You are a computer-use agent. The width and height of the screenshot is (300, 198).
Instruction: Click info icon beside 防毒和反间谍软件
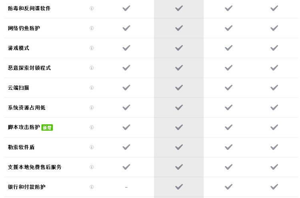(92, 8)
